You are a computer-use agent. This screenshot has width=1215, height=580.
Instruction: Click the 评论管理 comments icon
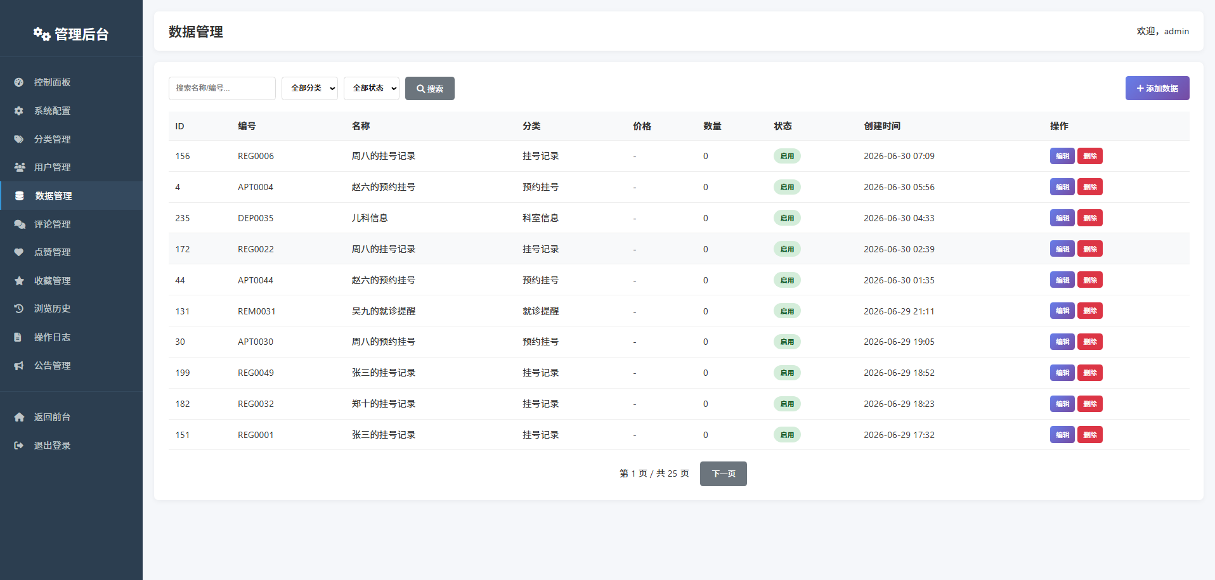click(x=20, y=224)
